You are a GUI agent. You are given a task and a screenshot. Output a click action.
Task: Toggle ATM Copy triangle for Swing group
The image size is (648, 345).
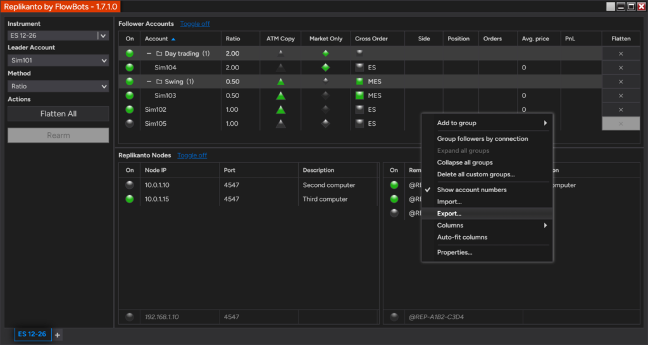280,82
